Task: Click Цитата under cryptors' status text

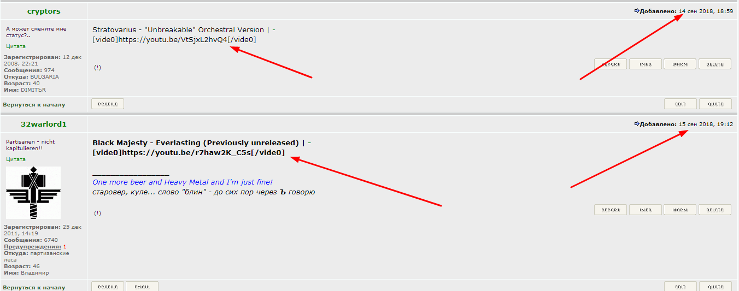Action: (16, 46)
